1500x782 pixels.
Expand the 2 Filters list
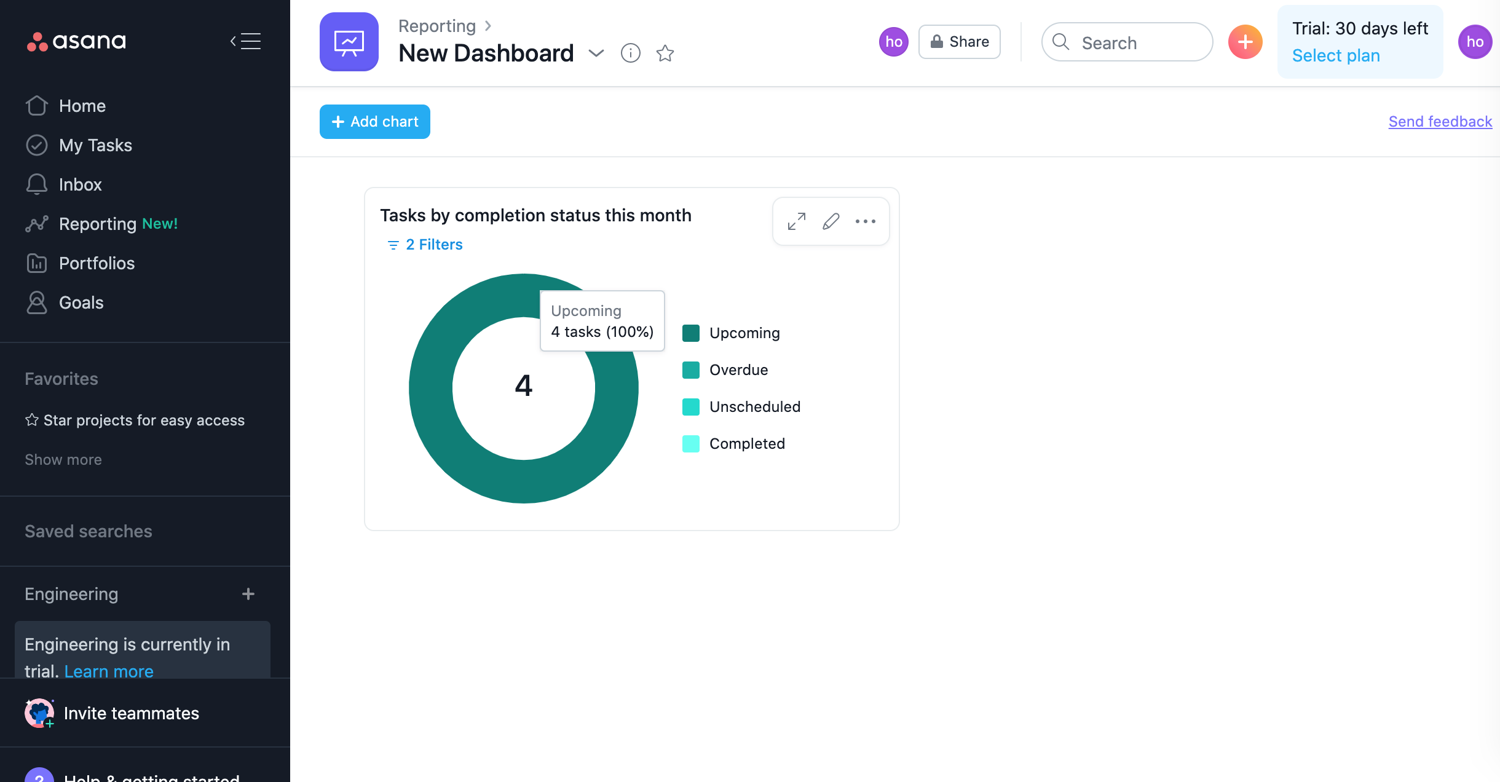[x=425, y=245]
